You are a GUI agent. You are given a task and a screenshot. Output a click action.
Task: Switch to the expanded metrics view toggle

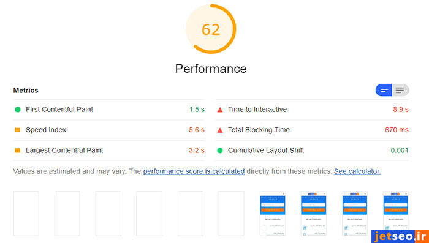pos(400,90)
